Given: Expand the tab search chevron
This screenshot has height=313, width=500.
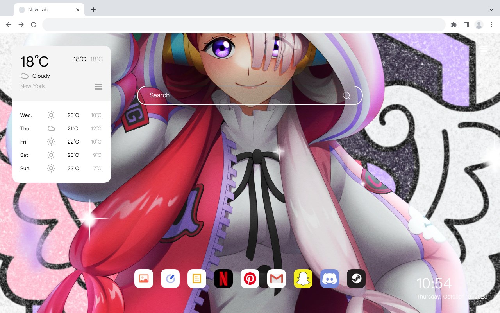Looking at the screenshot, I should tap(491, 10).
